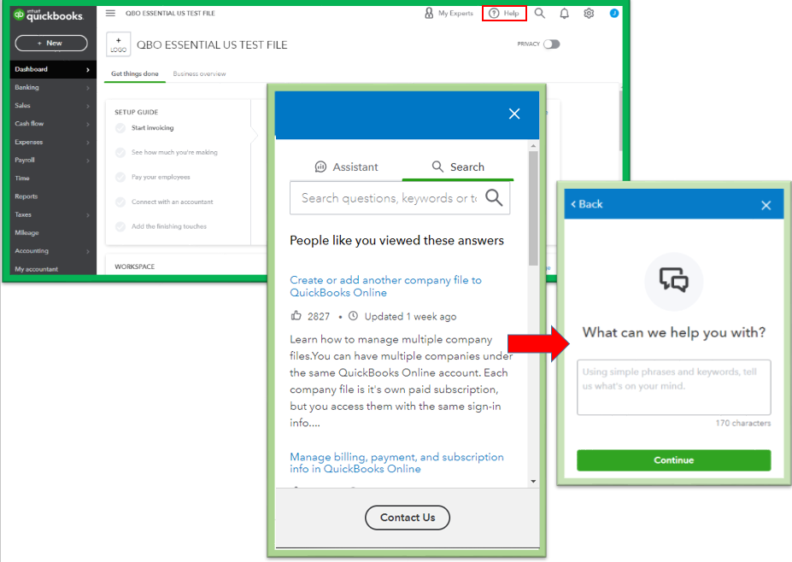The image size is (792, 562).
Task: Open Time in the sidebar
Action: 22,179
